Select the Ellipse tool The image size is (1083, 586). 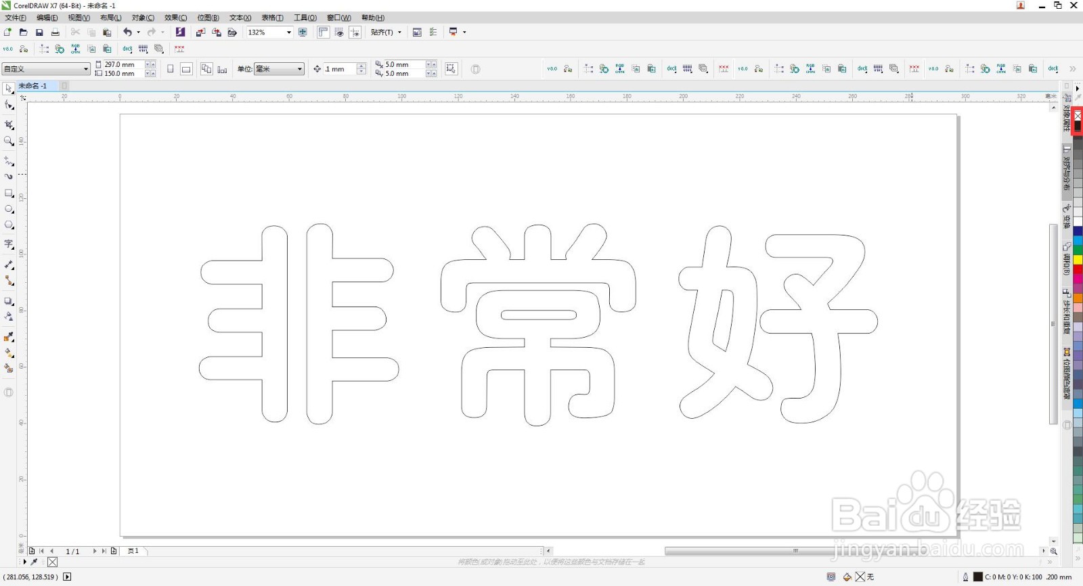(9, 209)
